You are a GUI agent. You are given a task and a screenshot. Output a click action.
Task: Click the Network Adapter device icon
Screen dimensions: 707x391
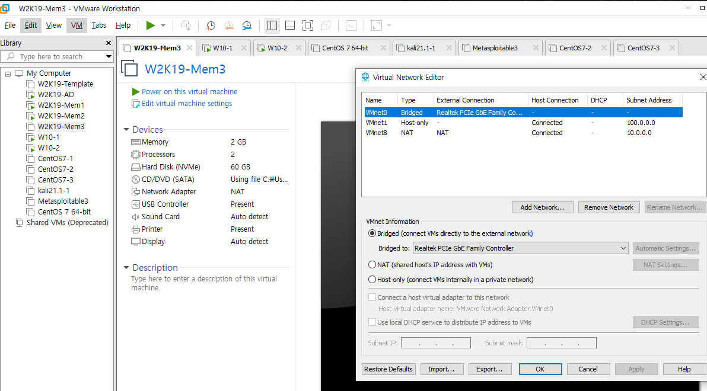click(x=136, y=192)
